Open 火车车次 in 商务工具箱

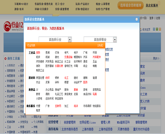[x=11, y=66]
